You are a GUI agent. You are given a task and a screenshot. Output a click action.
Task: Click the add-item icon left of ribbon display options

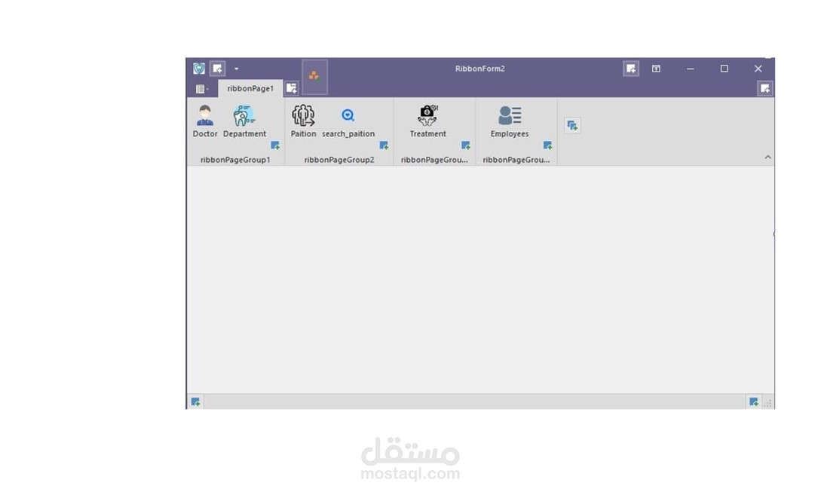coord(631,69)
